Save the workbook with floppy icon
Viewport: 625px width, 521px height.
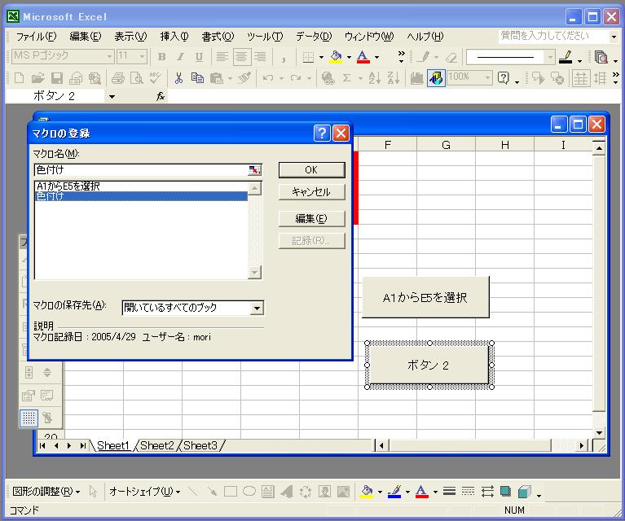pyautogui.click(x=56, y=77)
